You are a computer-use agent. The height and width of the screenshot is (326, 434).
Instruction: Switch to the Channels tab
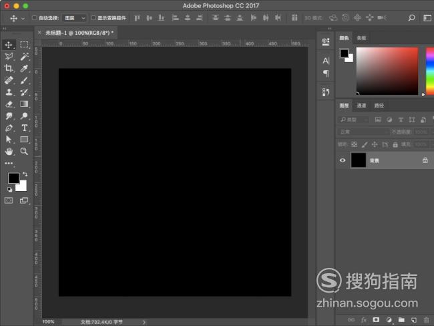[x=361, y=106]
